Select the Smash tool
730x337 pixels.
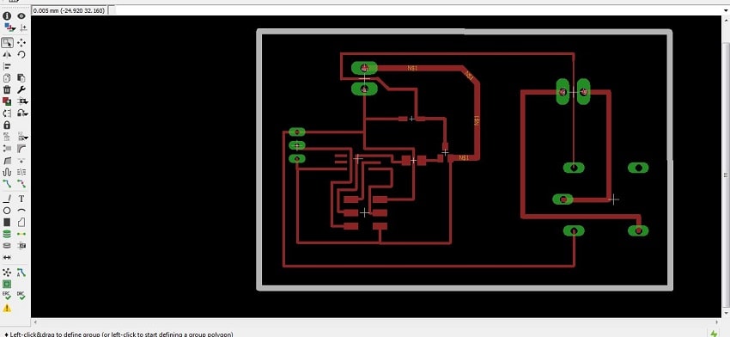click(x=7, y=148)
